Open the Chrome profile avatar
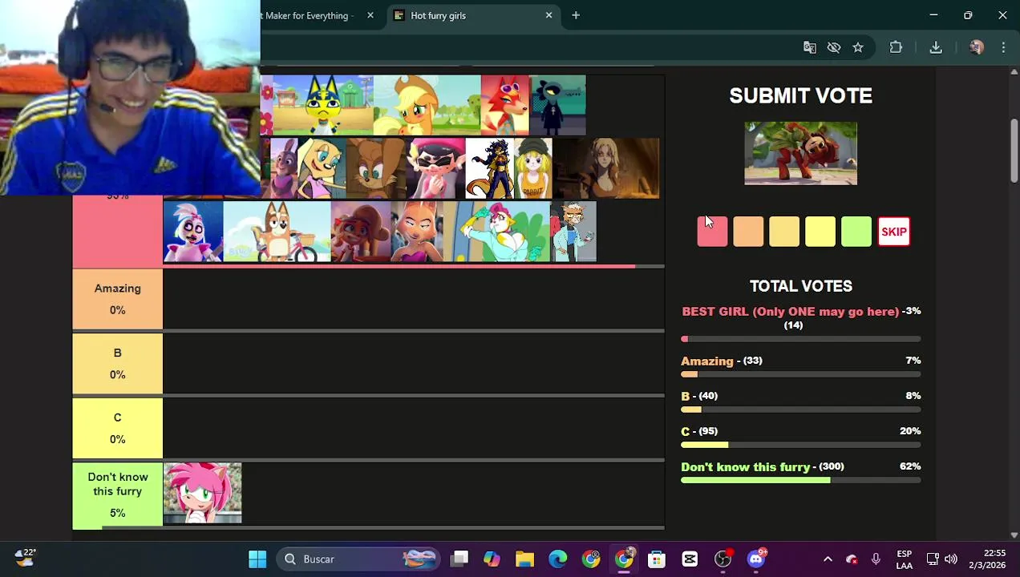The height and width of the screenshot is (577, 1020). pyautogui.click(x=976, y=48)
